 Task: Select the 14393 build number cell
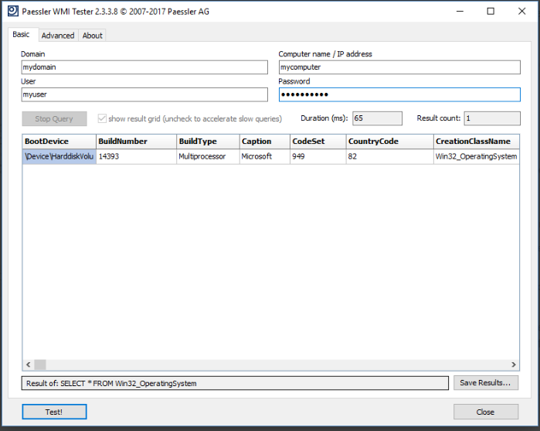[137, 156]
